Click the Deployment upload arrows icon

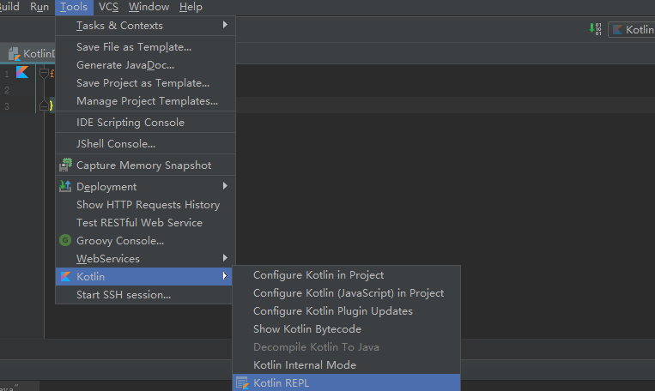(x=65, y=186)
